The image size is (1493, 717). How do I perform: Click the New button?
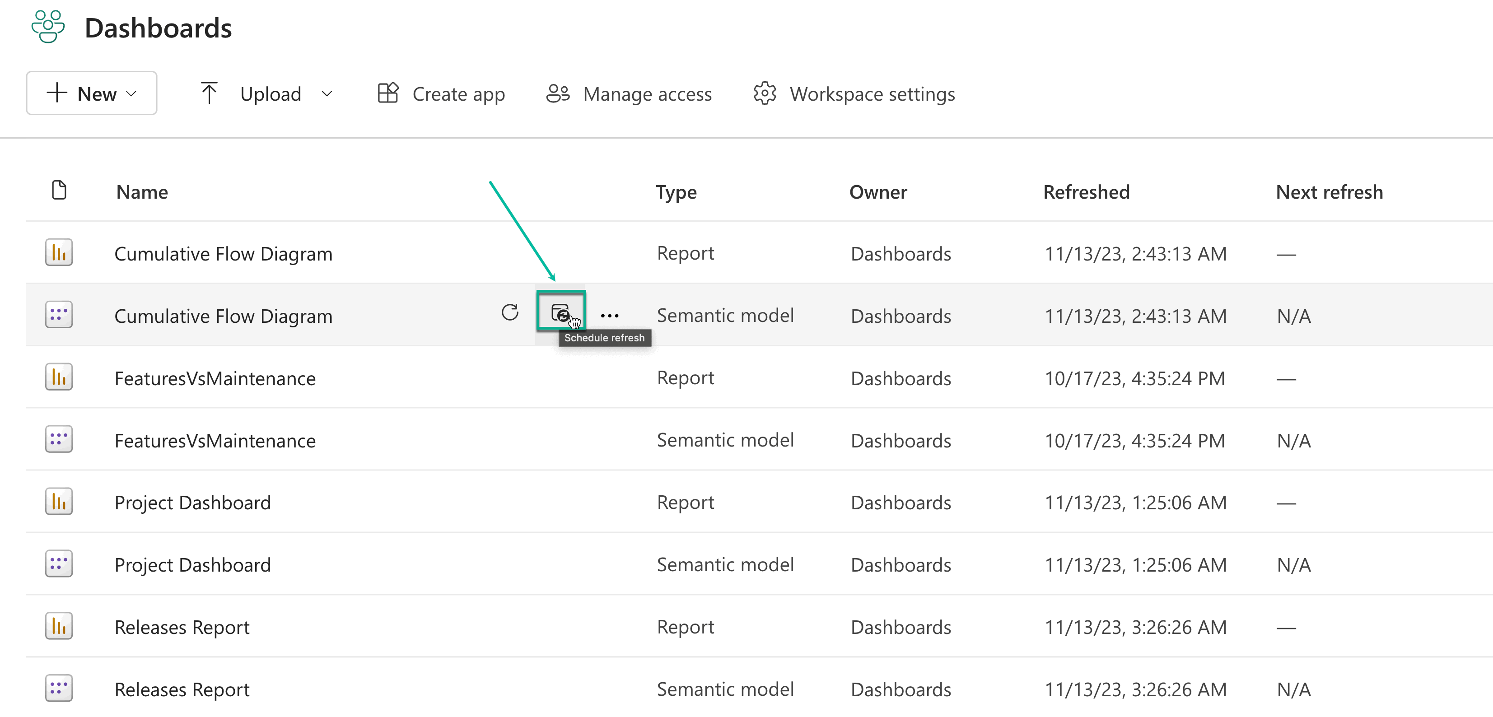(91, 93)
